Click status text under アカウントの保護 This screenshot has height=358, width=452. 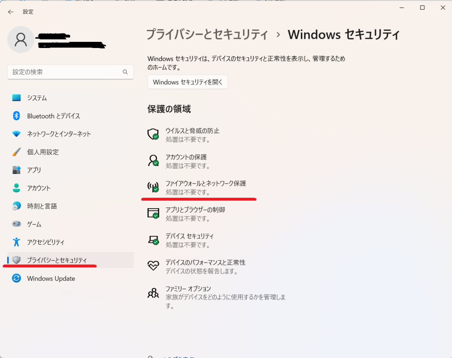(188, 166)
